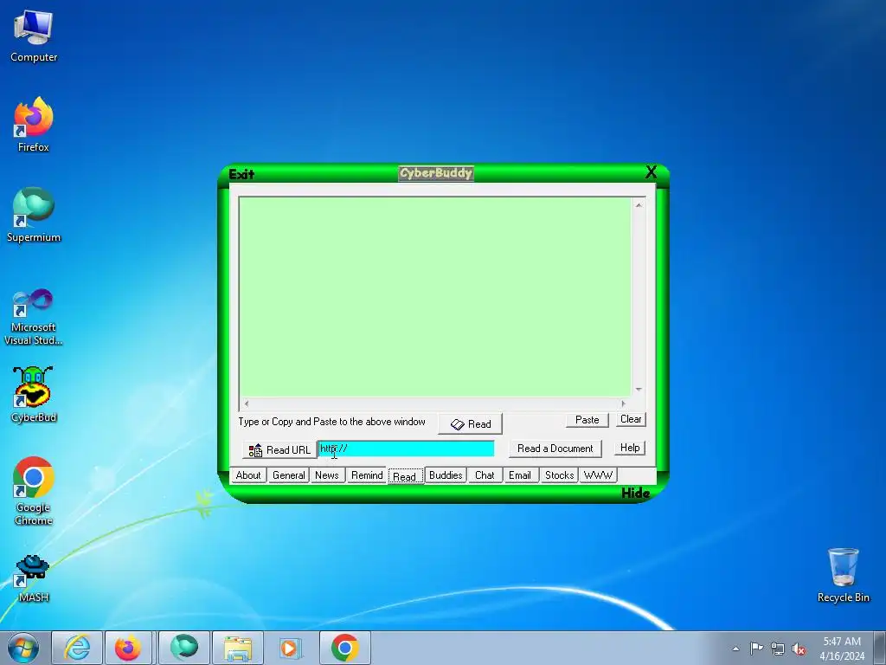Image resolution: width=886 pixels, height=665 pixels.
Task: Open the network status tray icon
Action: (x=778, y=649)
